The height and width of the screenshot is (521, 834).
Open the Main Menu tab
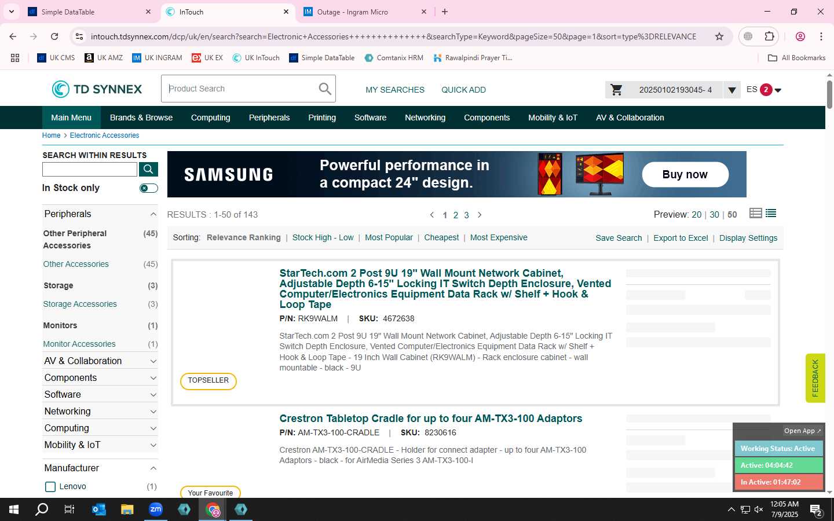[71, 118]
